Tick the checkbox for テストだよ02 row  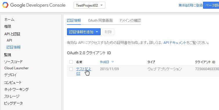pyautogui.click(x=71, y=69)
